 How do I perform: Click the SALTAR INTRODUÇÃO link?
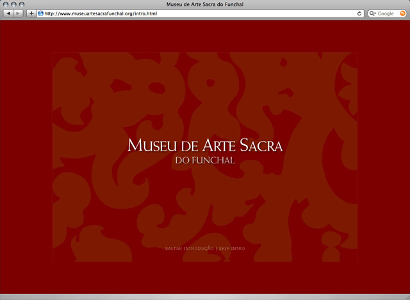click(190, 248)
